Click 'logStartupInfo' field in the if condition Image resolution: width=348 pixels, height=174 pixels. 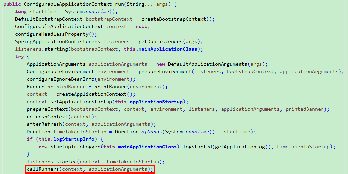tap(74, 139)
